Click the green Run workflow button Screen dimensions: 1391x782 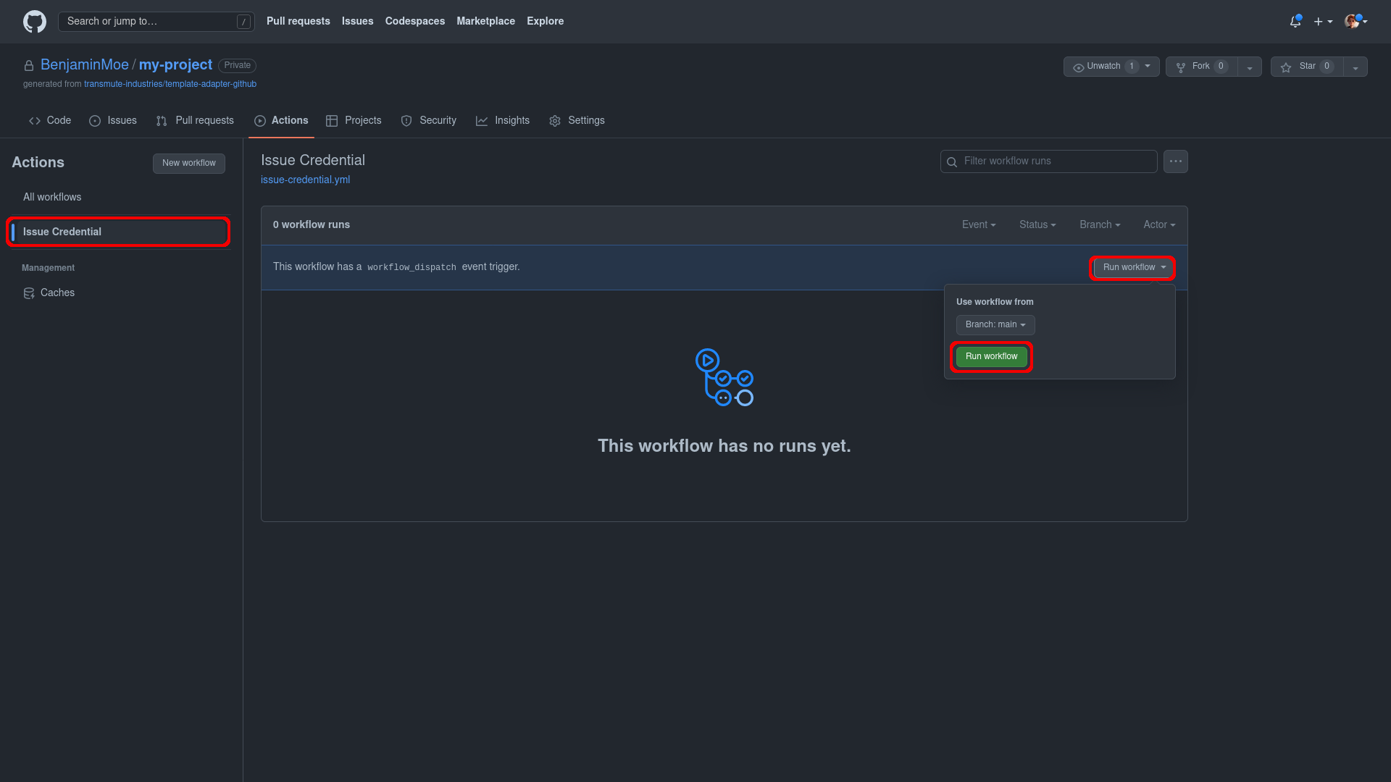click(991, 357)
